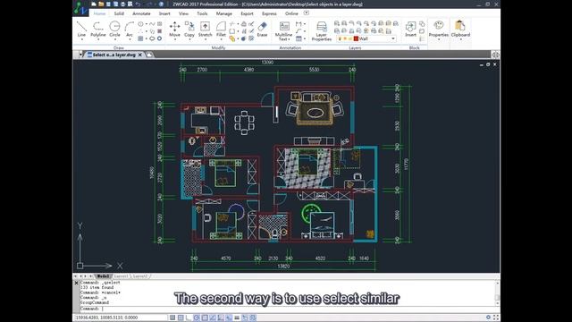Click the linear dimension icon in Annotation

click(x=299, y=24)
